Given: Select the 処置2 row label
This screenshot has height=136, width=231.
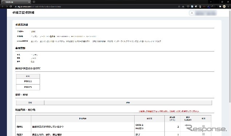Looking at the screenshot, I should [x=20, y=135].
